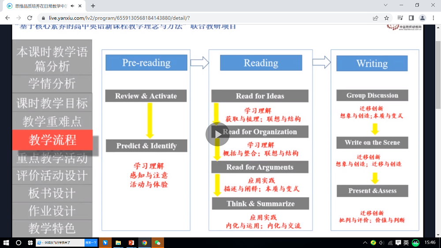441x248 pixels.
Task: Click the address bar URL field
Action: tap(198, 18)
